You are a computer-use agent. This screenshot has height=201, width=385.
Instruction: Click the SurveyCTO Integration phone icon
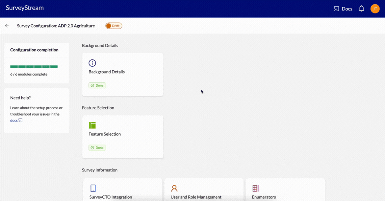(93, 188)
